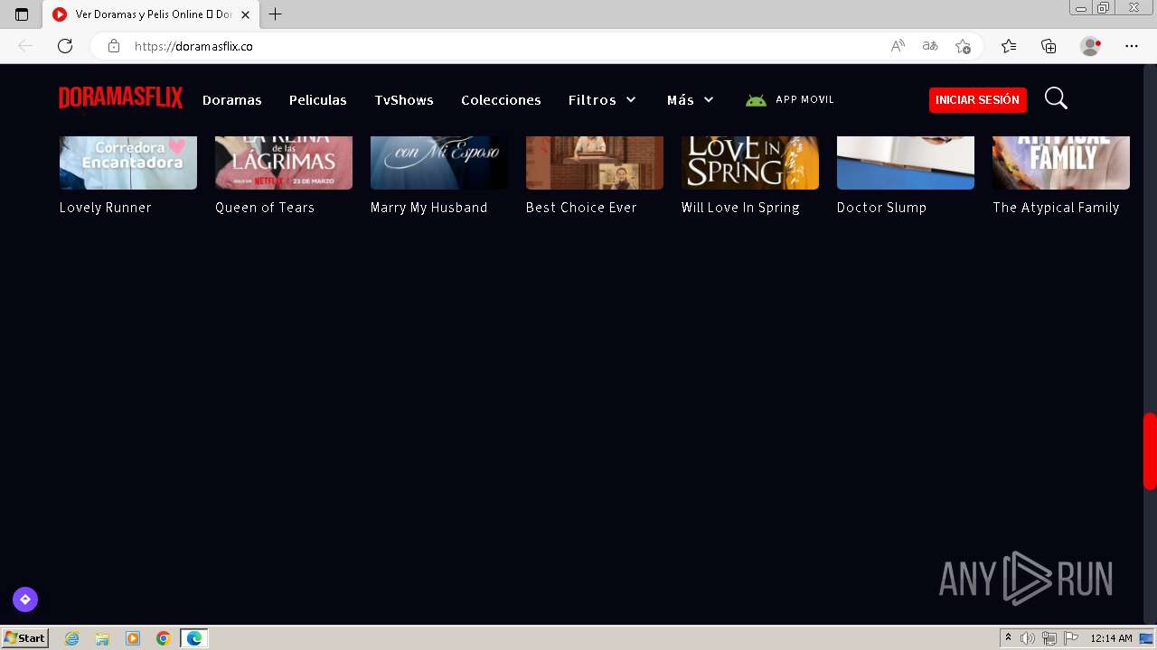1157x650 pixels.
Task: Open Edge Settings and more menu
Action: pyautogui.click(x=1132, y=46)
